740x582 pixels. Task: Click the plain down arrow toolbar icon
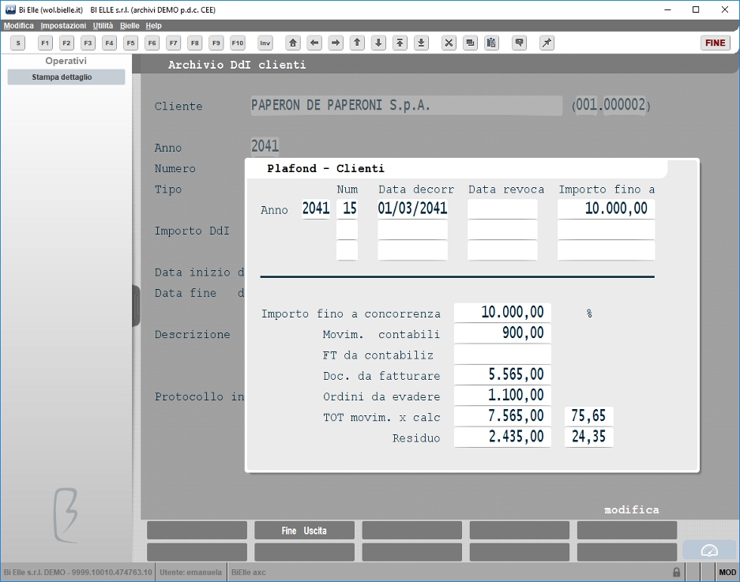click(x=378, y=43)
